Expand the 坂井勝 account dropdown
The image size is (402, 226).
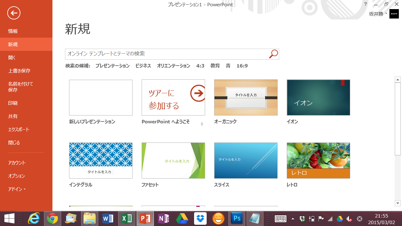(x=378, y=14)
